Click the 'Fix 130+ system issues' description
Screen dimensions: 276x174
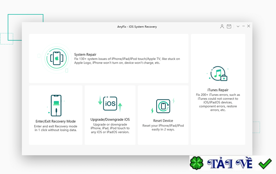pos(127,61)
